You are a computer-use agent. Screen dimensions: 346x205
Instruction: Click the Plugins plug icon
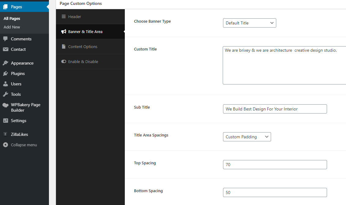coord(6,73)
